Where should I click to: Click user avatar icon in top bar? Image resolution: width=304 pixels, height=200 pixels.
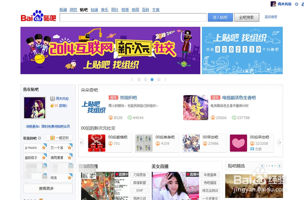273,4
